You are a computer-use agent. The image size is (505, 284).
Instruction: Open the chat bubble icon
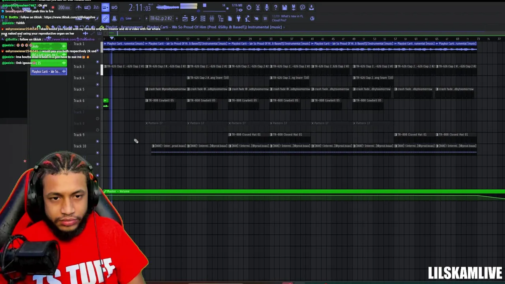pyautogui.click(x=302, y=7)
